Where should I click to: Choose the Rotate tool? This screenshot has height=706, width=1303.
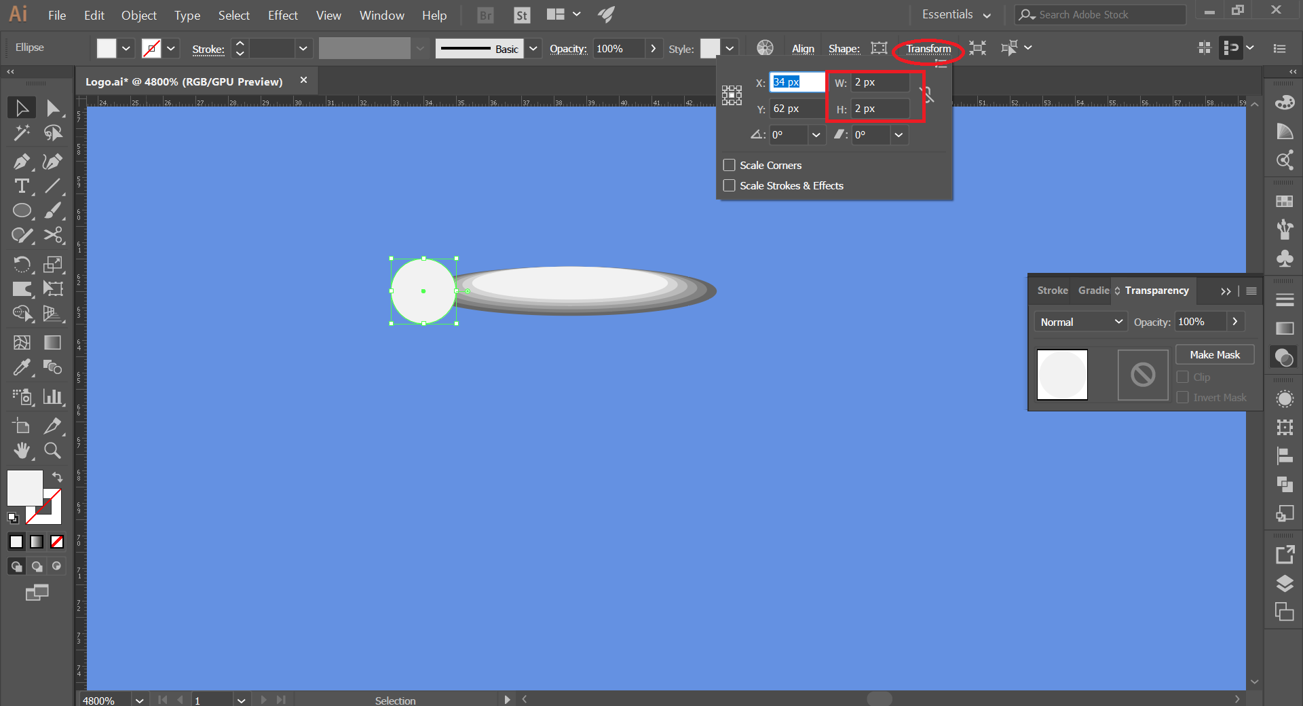[22, 263]
